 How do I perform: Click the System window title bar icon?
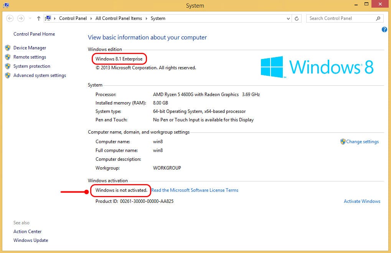point(6,5)
